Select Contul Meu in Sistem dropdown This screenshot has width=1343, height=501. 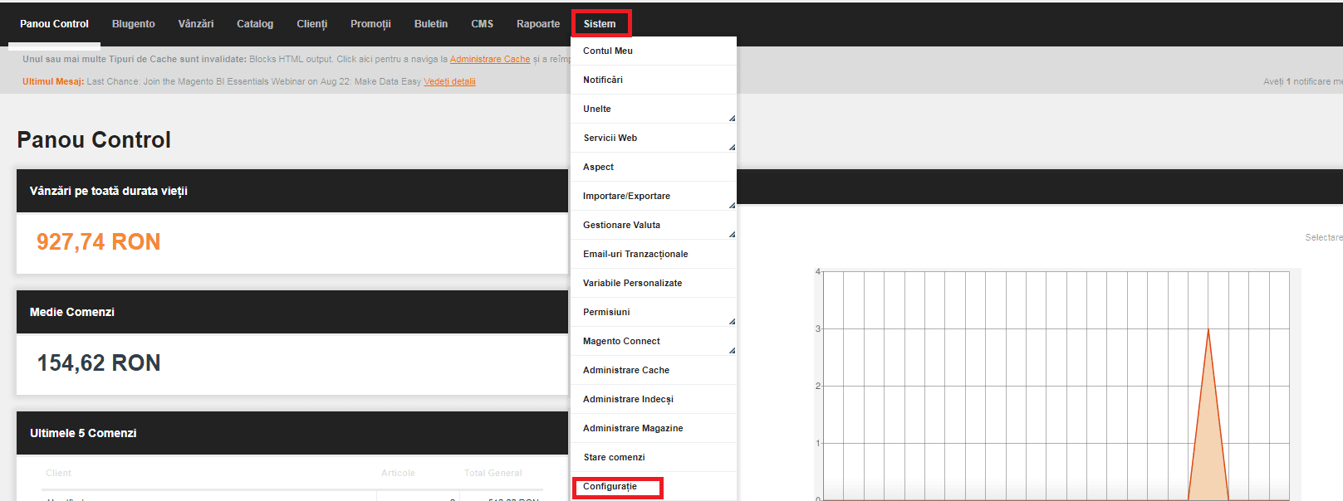[654, 51]
